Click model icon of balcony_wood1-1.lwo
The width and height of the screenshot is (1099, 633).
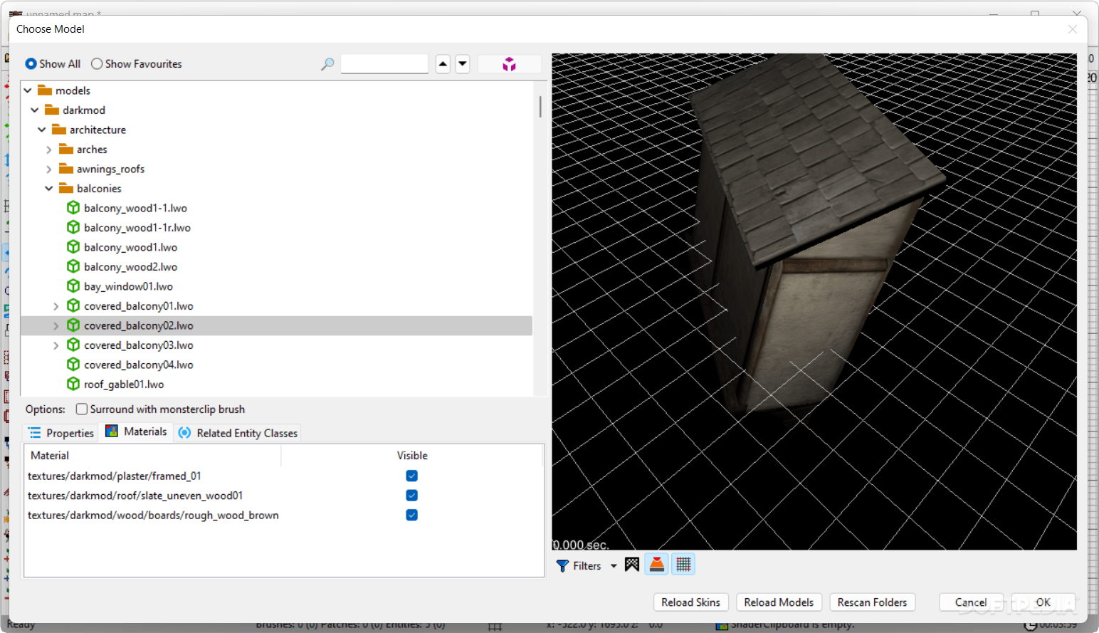pos(73,208)
